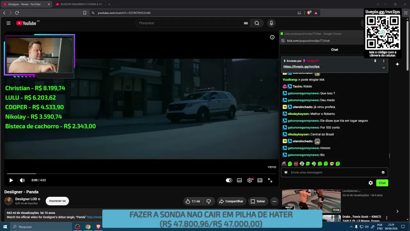
Task: Open options for Drake King's Table video
Action: pos(387,218)
